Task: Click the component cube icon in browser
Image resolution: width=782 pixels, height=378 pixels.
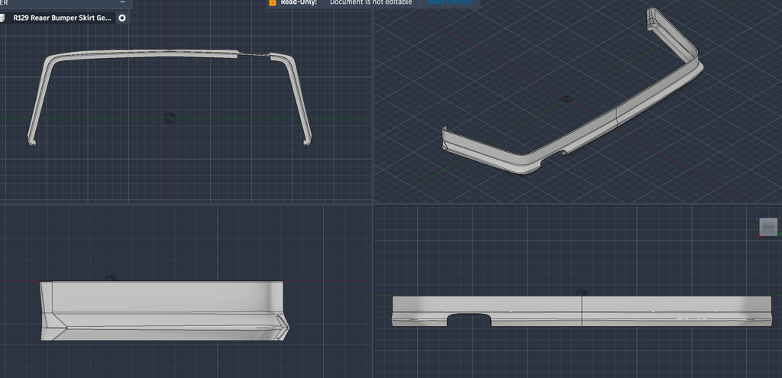Action: tap(3, 18)
